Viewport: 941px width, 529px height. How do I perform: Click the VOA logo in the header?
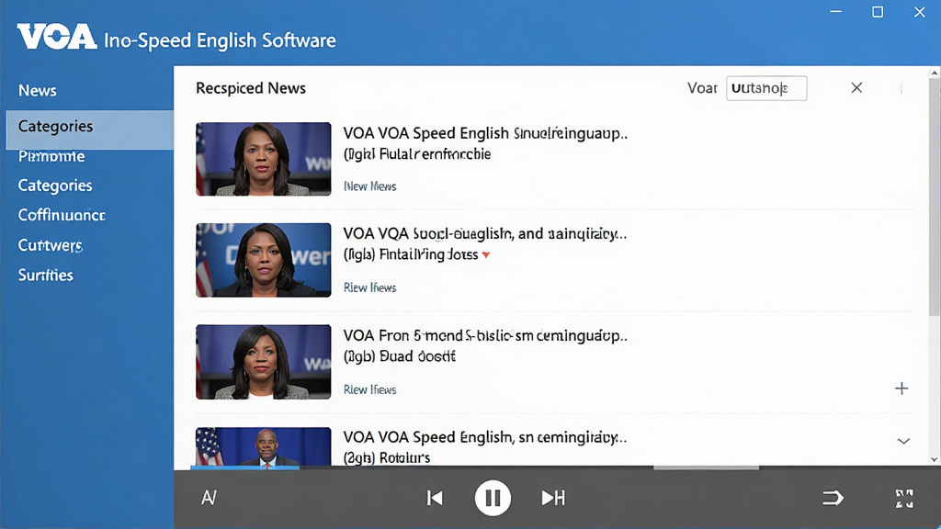tap(57, 37)
